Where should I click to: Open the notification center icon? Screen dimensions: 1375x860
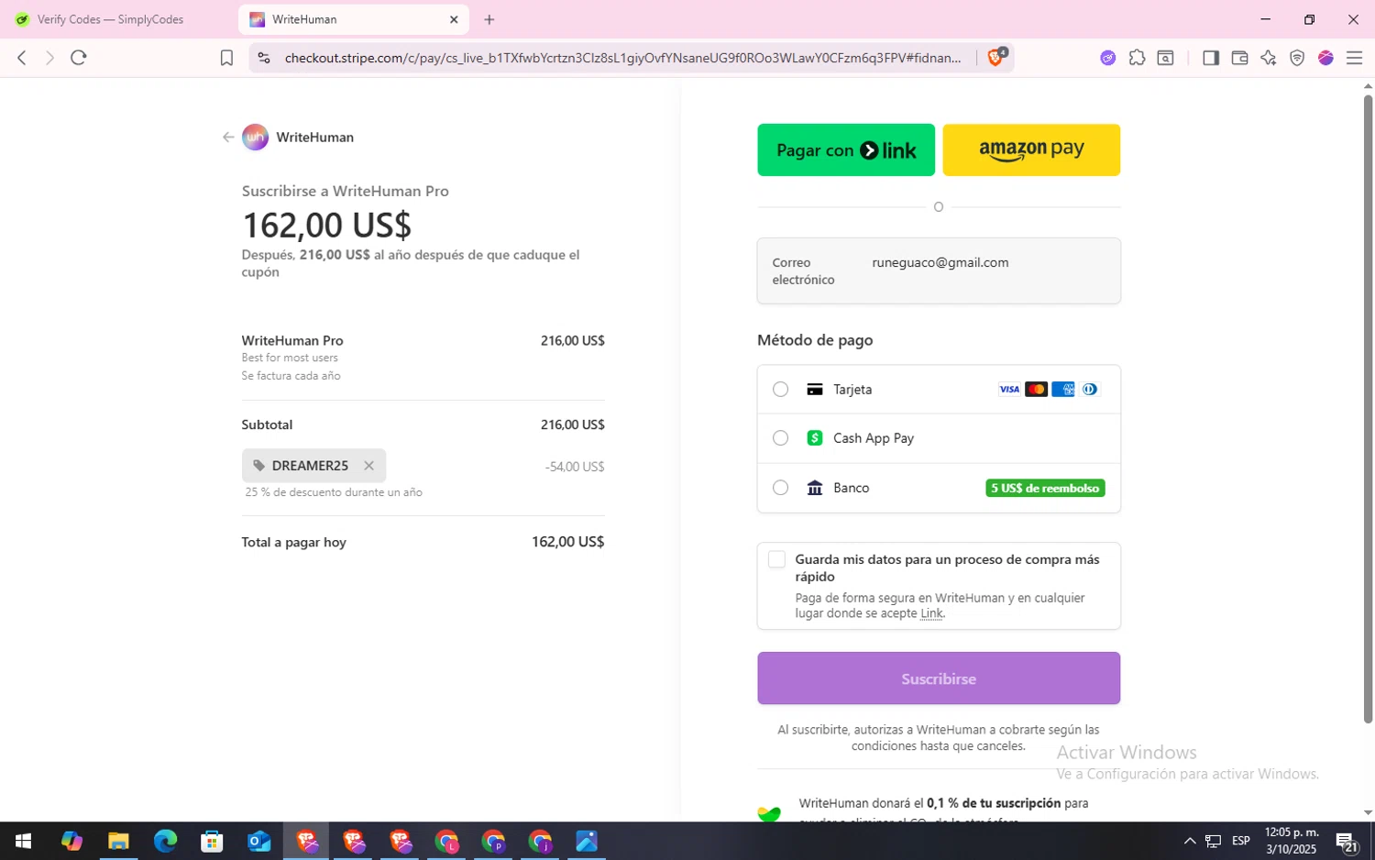pos(1347,841)
